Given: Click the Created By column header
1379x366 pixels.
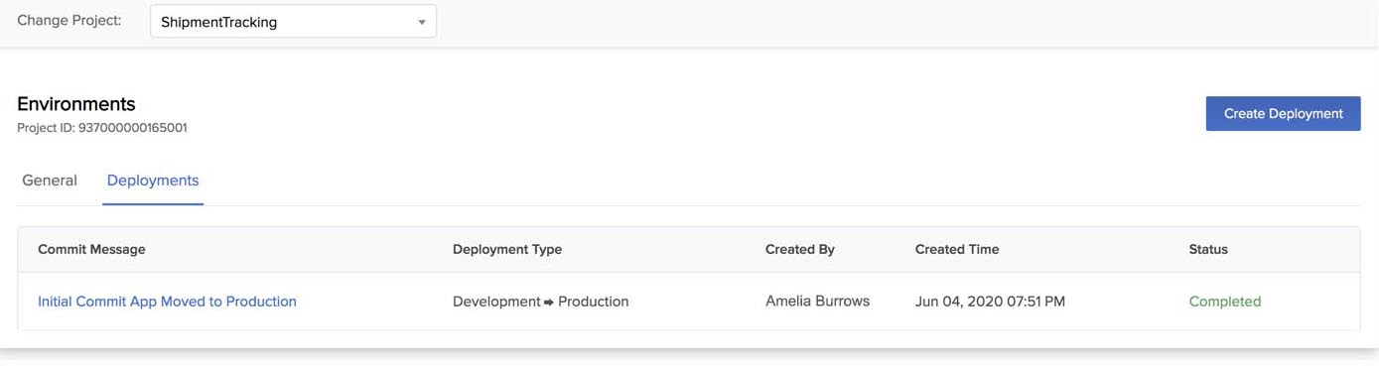Looking at the screenshot, I should pyautogui.click(x=800, y=249).
